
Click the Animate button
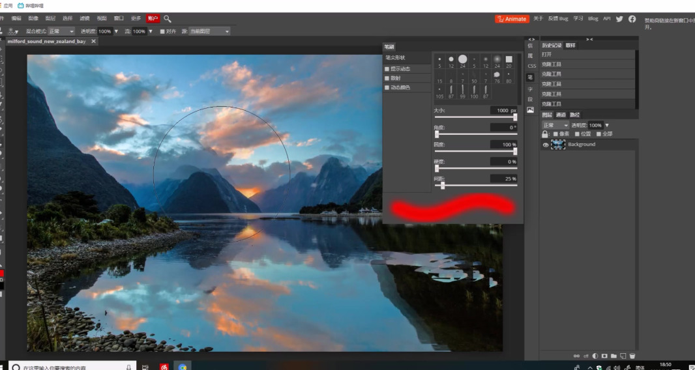(512, 19)
